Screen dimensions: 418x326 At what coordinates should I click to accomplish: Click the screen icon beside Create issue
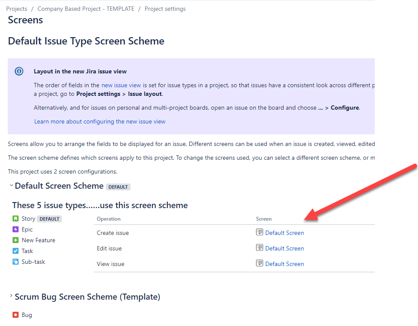(x=260, y=232)
